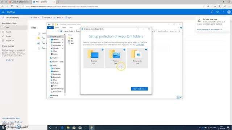Image resolution: width=232 pixels, height=130 pixels.
Task: Click the browser refresh button
Action: 12,6
